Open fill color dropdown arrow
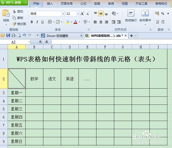This screenshot has width=172, height=148. (x=72, y=22)
